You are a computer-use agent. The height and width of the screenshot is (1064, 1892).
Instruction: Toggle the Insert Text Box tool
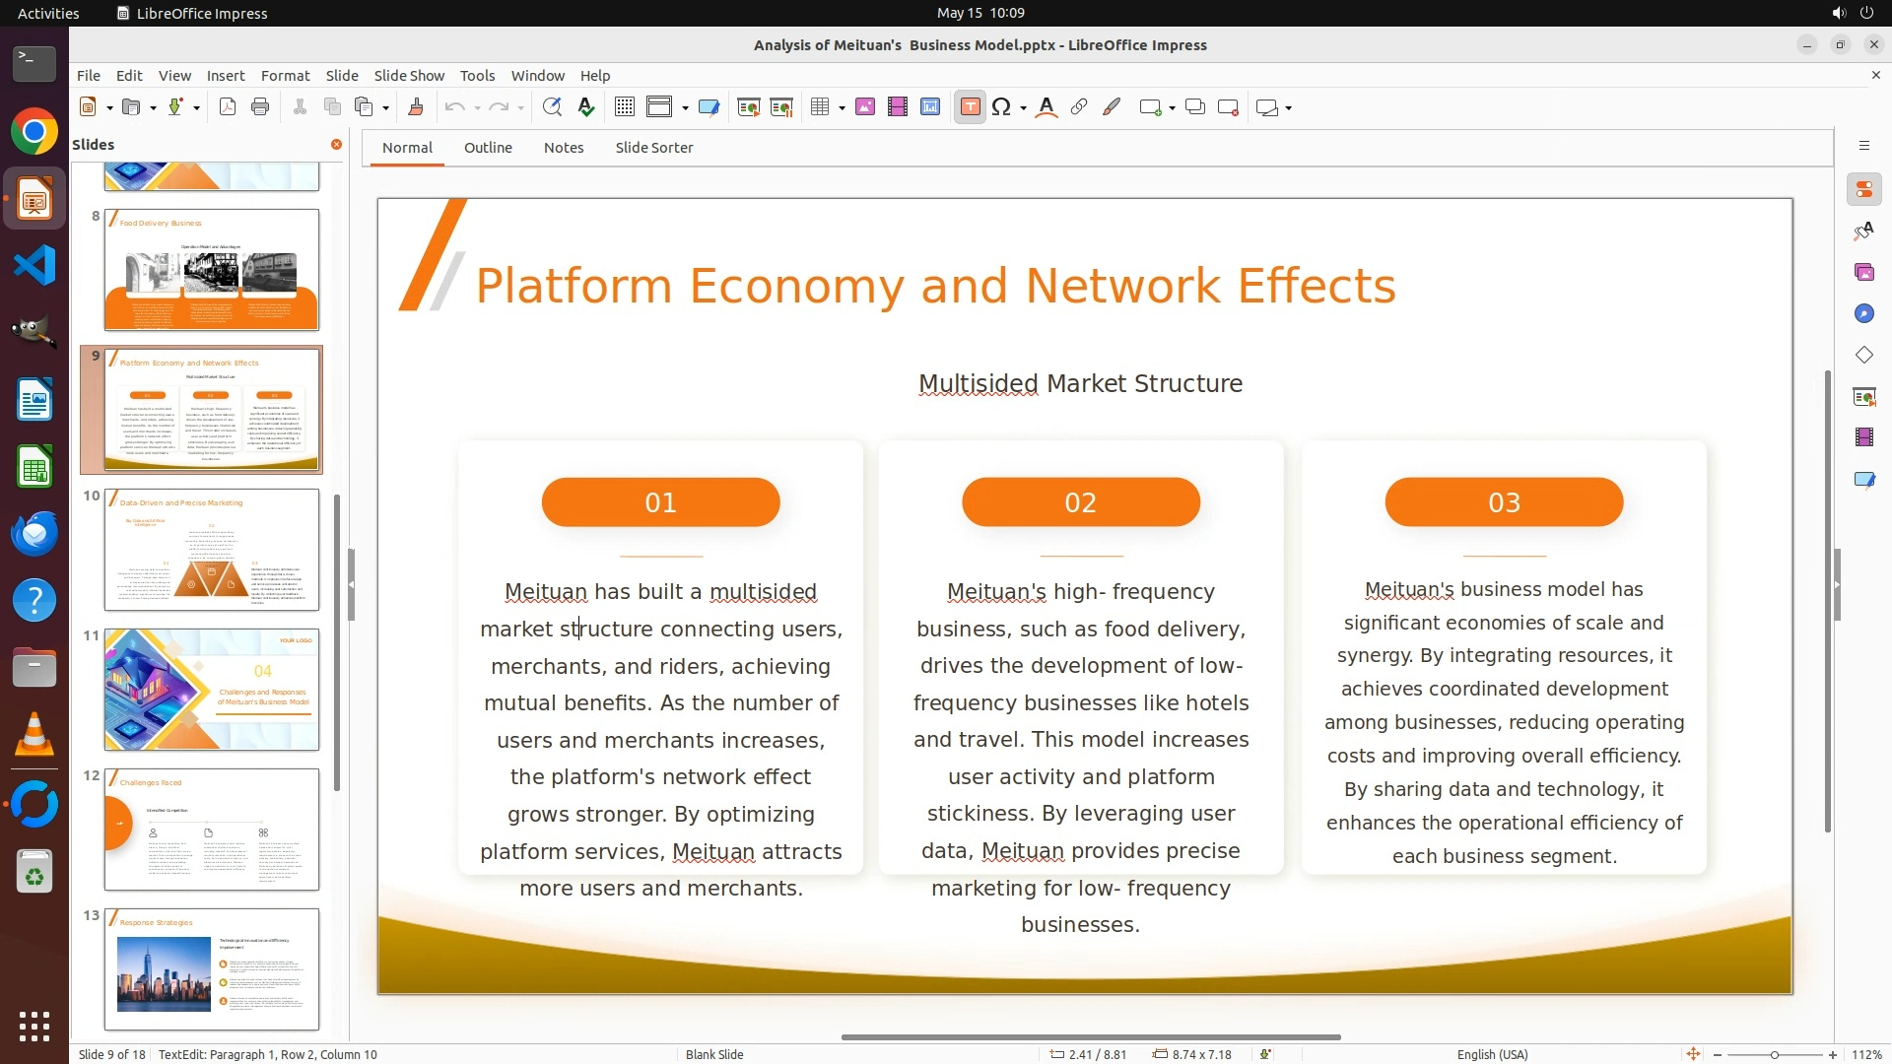point(970,107)
